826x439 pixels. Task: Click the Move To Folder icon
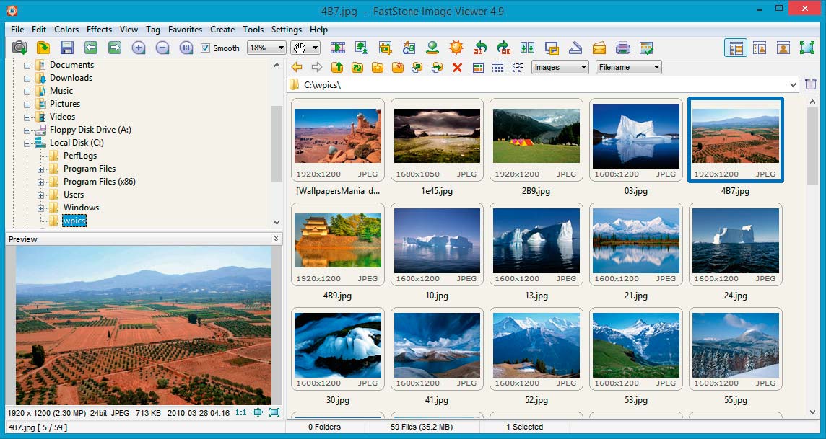point(438,67)
